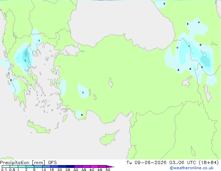The width and height of the screenshot is (221, 171).
Task: Click the 'GFS' model label
Action: [52, 163]
